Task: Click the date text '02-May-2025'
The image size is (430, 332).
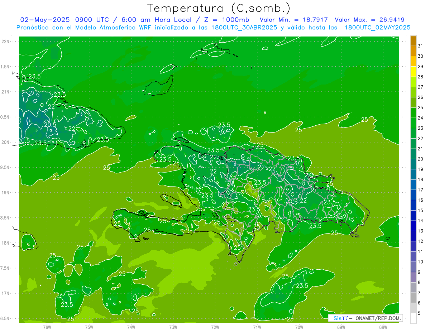Action: [x=46, y=20]
